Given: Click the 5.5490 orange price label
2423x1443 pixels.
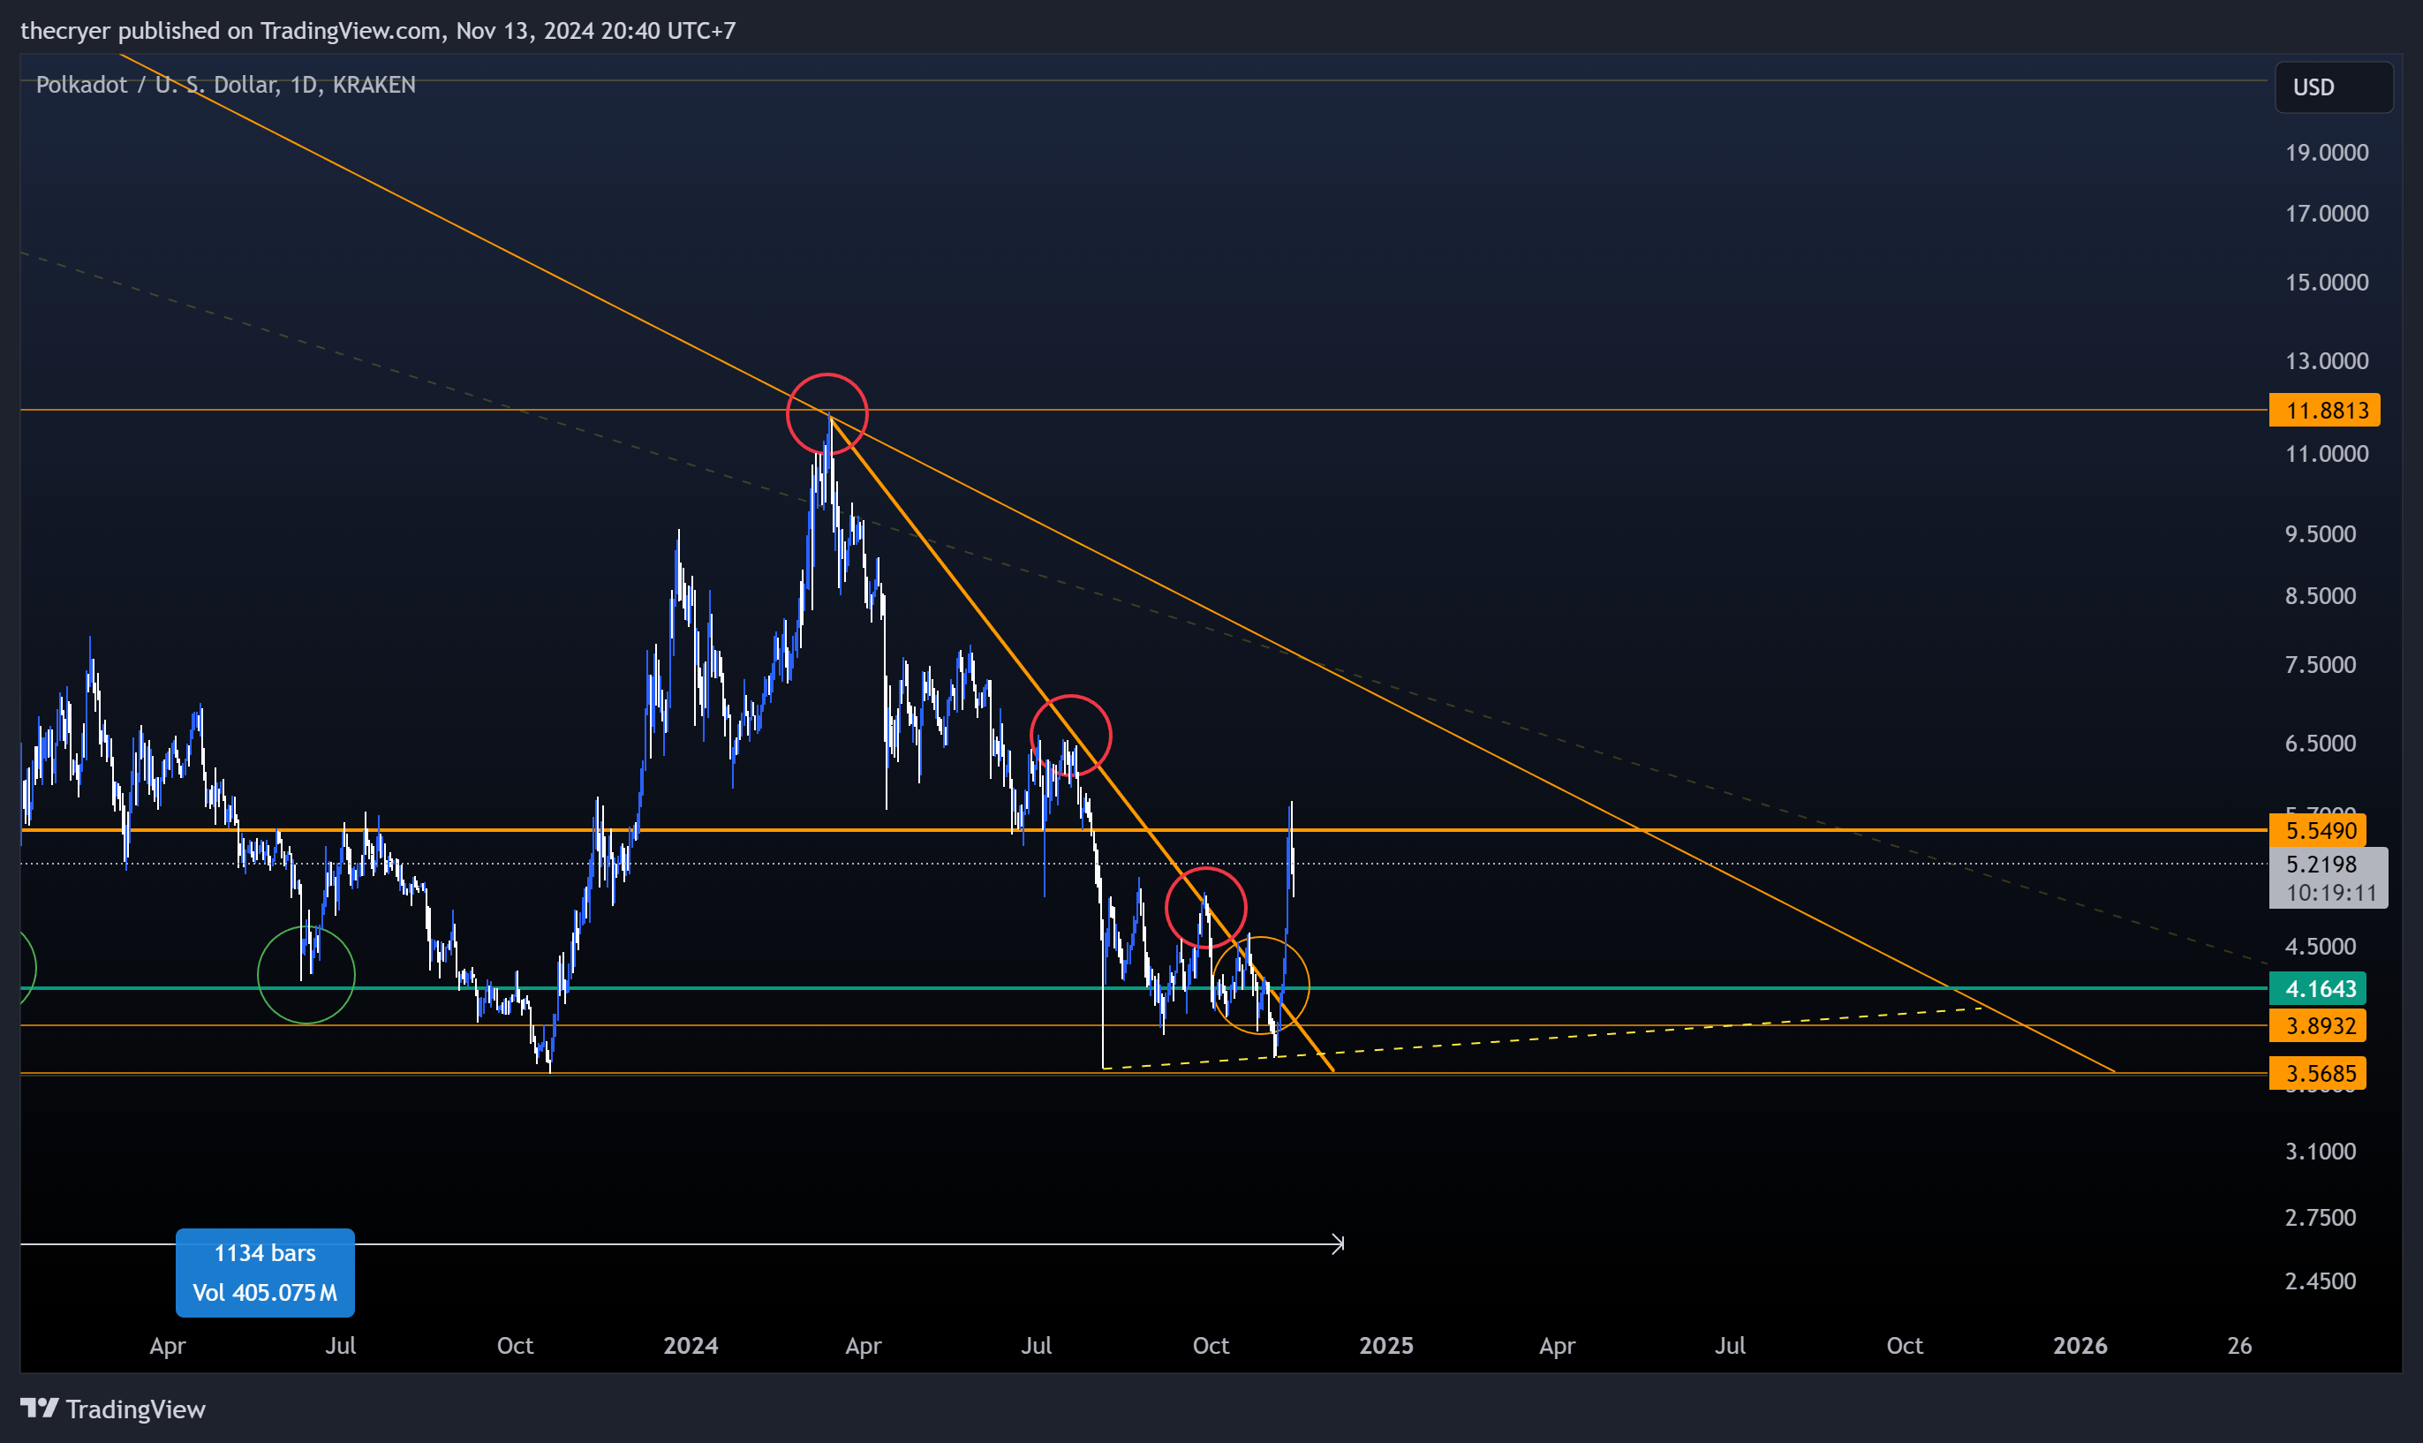Looking at the screenshot, I should tap(2317, 830).
